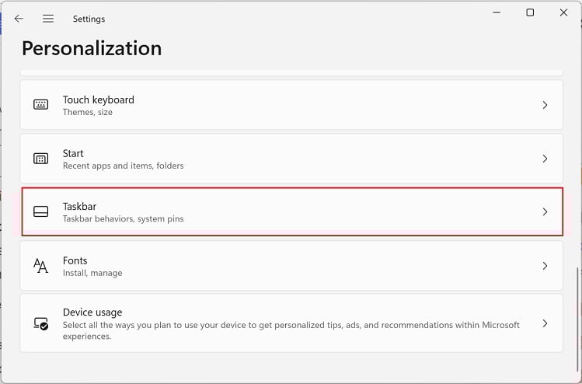This screenshot has height=384, width=582.
Task: Maximize the Settings window
Action: pyautogui.click(x=530, y=12)
